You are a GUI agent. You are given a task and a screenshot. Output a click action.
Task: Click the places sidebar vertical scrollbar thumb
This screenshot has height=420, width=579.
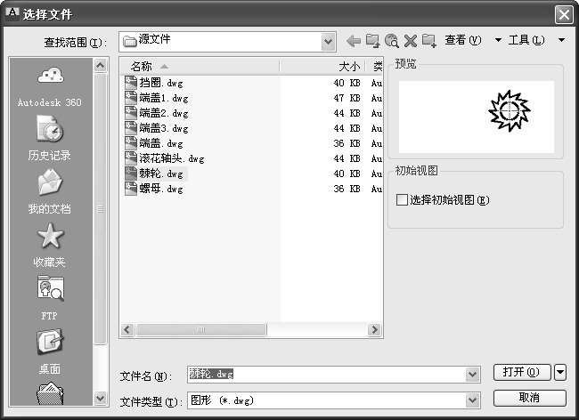pyautogui.click(x=100, y=209)
